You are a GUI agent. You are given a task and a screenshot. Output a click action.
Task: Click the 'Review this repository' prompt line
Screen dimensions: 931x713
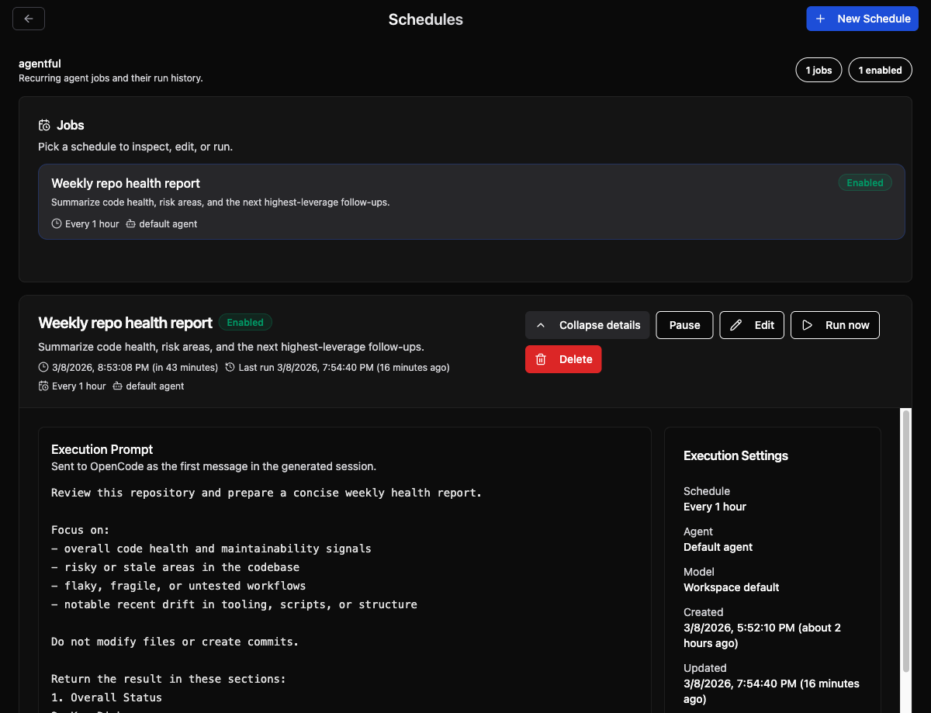[x=266, y=493]
